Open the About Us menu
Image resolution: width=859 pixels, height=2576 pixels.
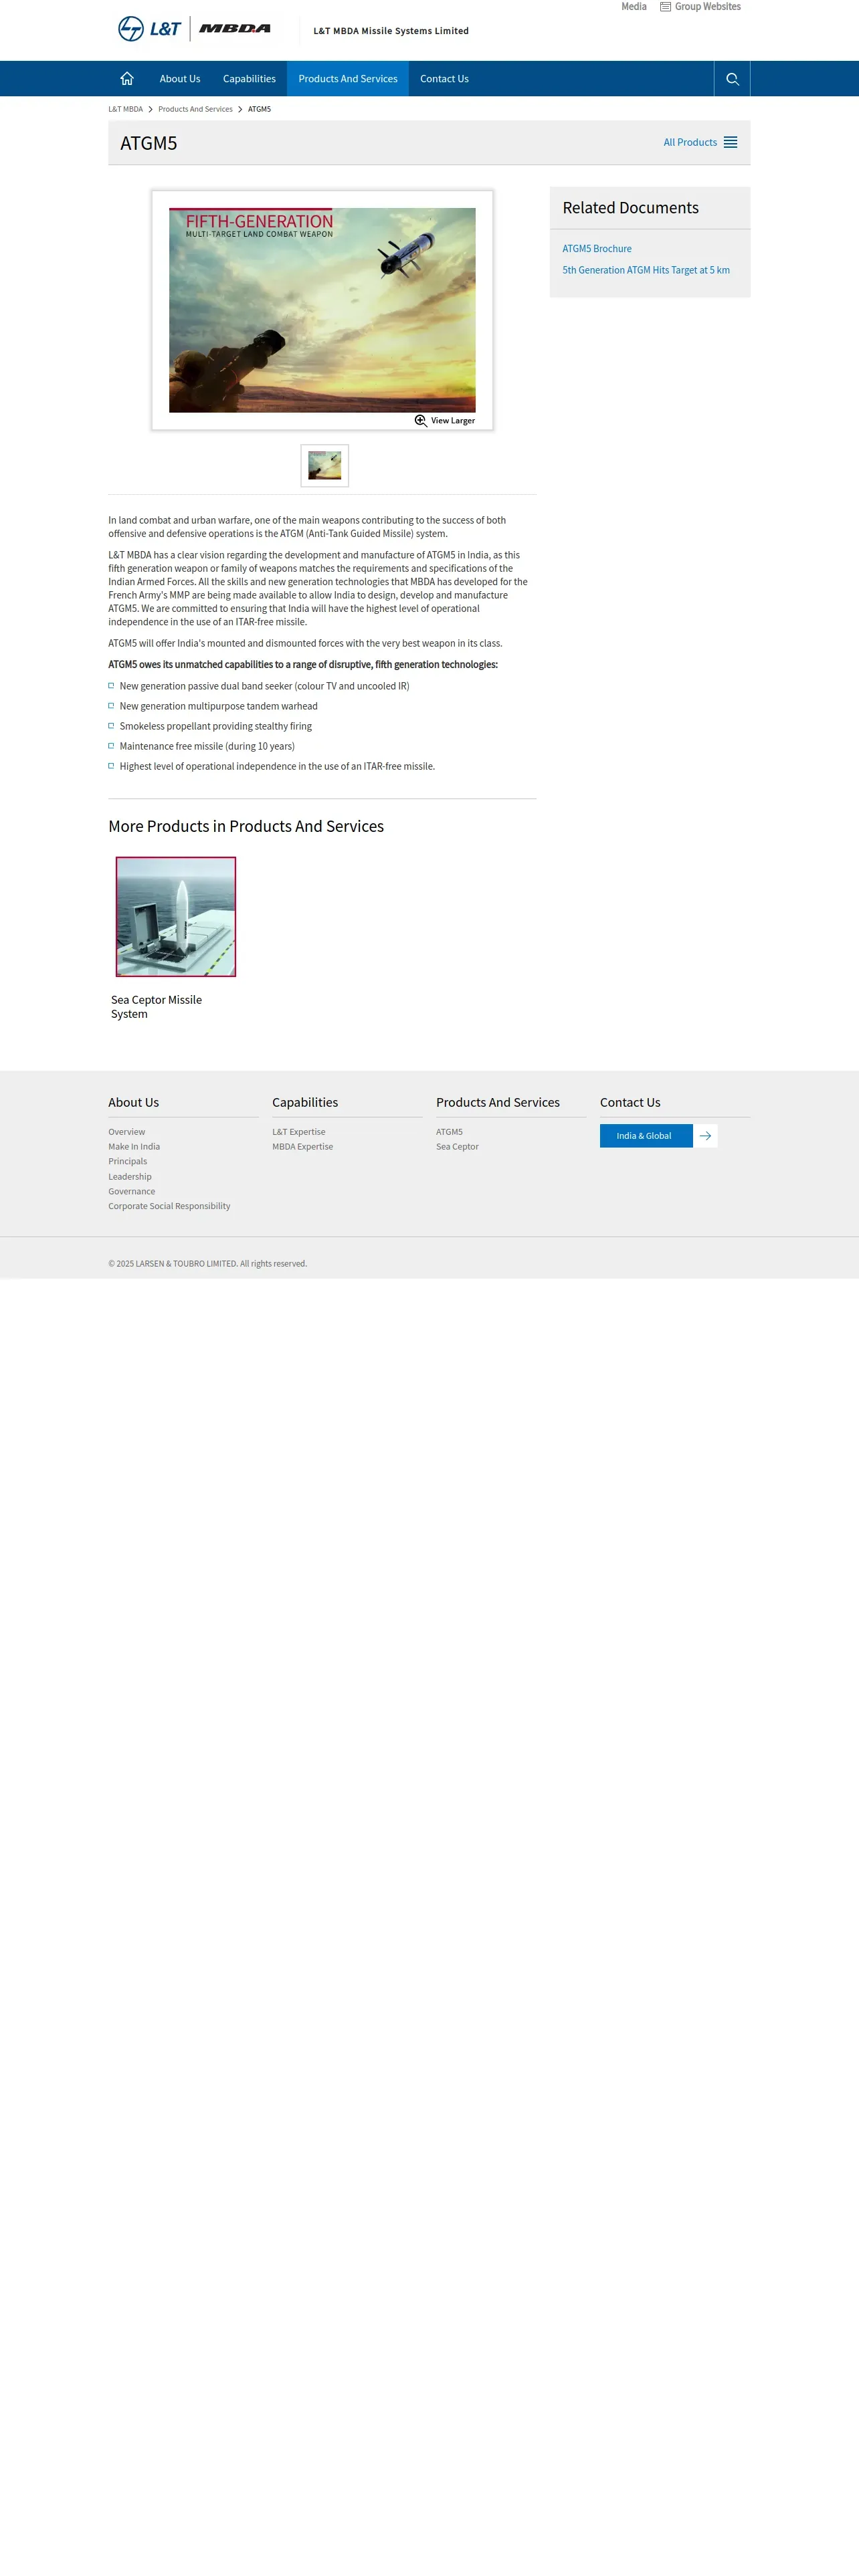click(180, 79)
